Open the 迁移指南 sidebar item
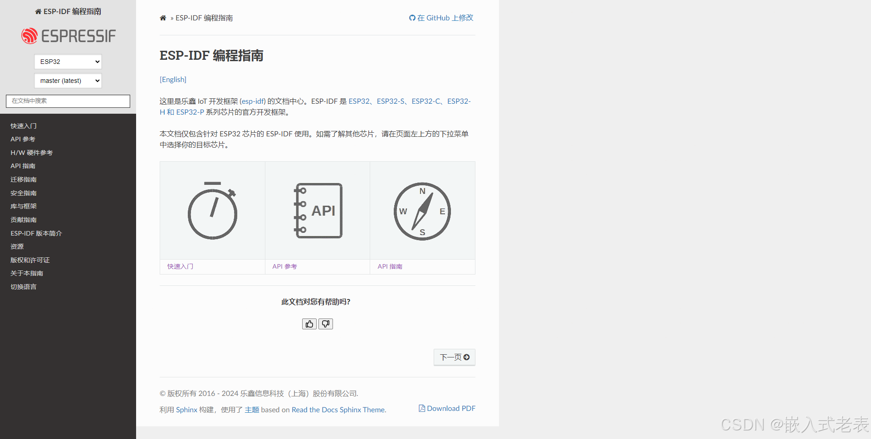871x439 pixels. pos(24,179)
